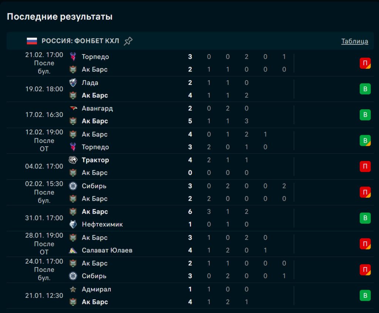Open the Лада vs Ак Барс win badge

(x=365, y=89)
